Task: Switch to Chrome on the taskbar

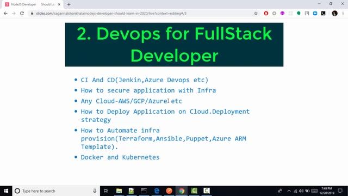Action: 182,191
